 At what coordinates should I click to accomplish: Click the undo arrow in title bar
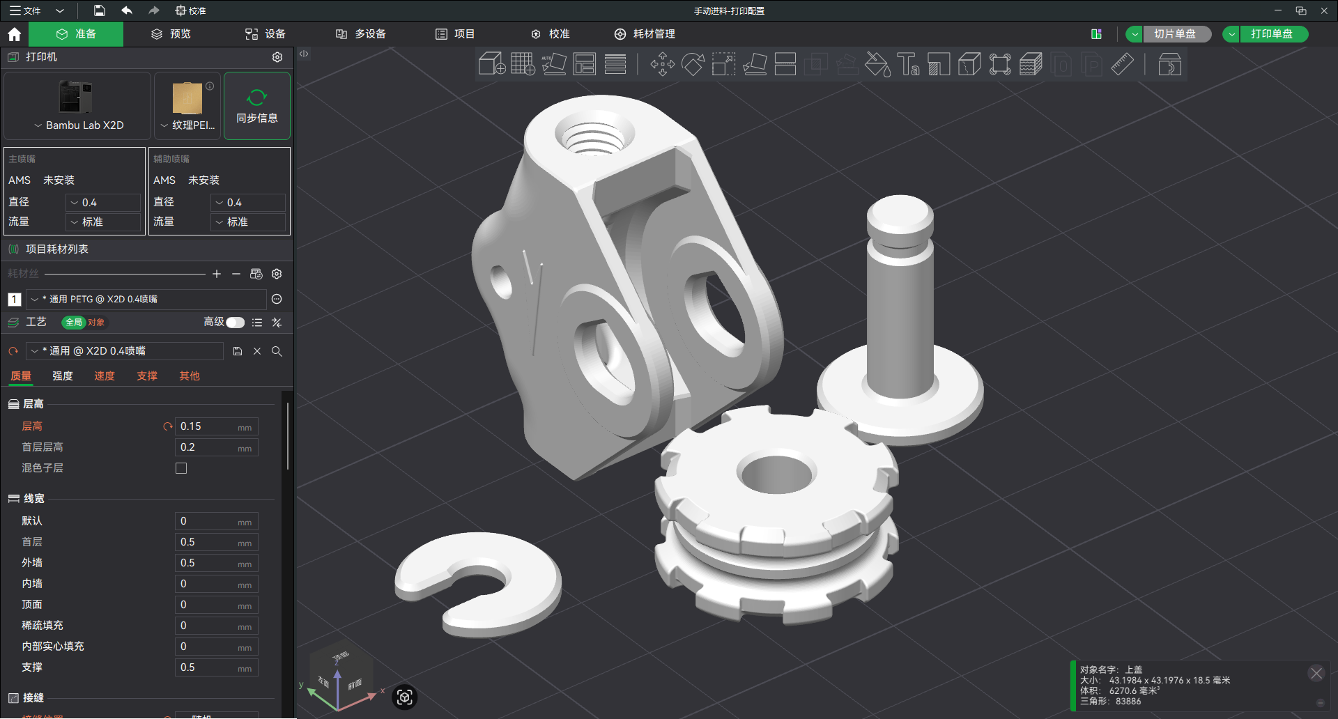[x=127, y=10]
